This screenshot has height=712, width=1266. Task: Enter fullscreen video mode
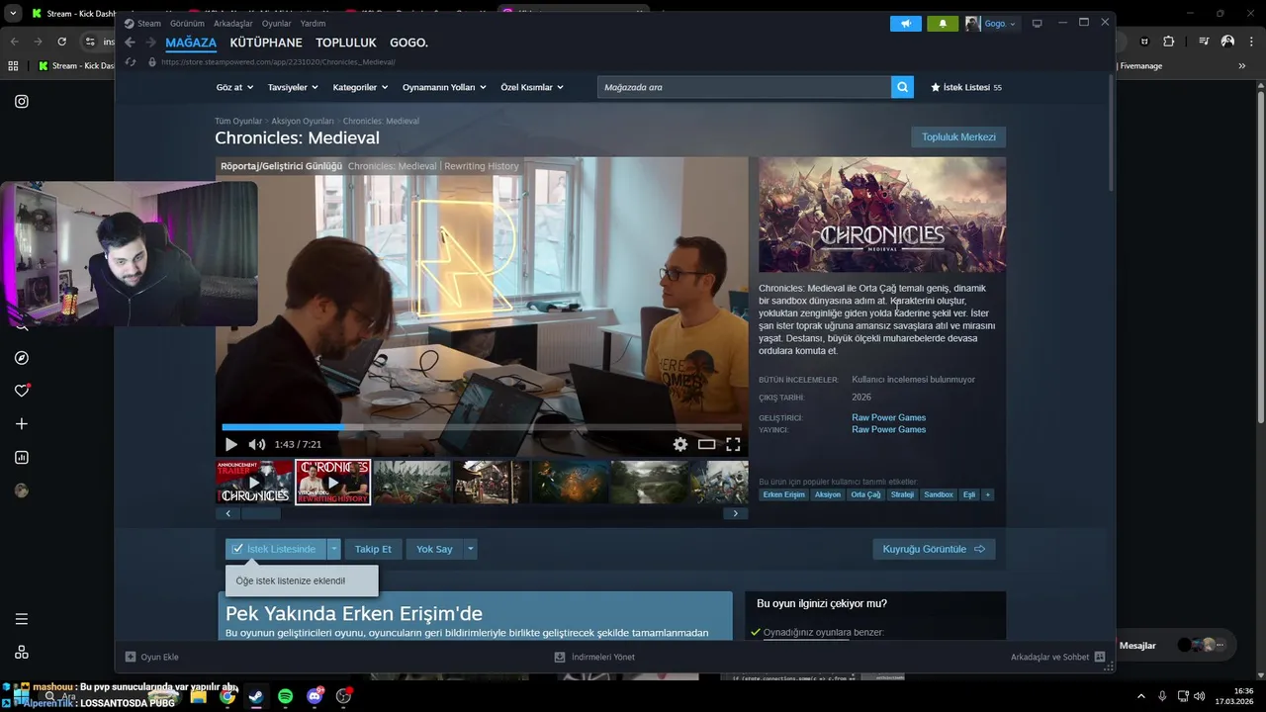pos(733,445)
